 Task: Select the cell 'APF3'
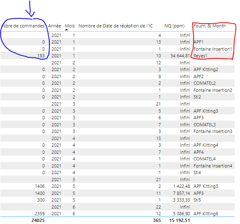pyautogui.click(x=199, y=118)
